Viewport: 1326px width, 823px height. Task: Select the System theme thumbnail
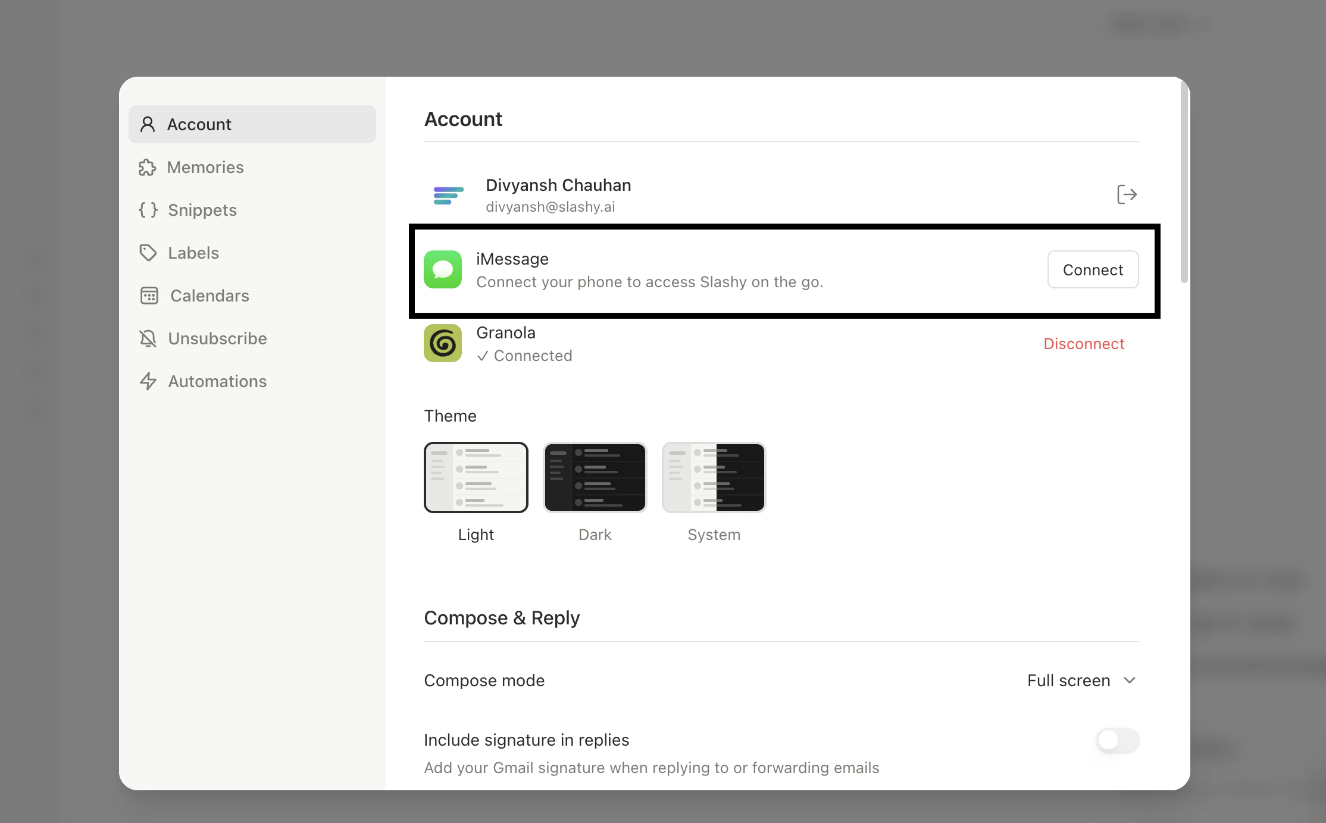click(714, 478)
